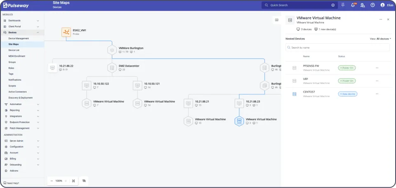Viewport: 396px width, 188px height.
Task: Toggle the hidden-devices eye icon
Action: 84,181
